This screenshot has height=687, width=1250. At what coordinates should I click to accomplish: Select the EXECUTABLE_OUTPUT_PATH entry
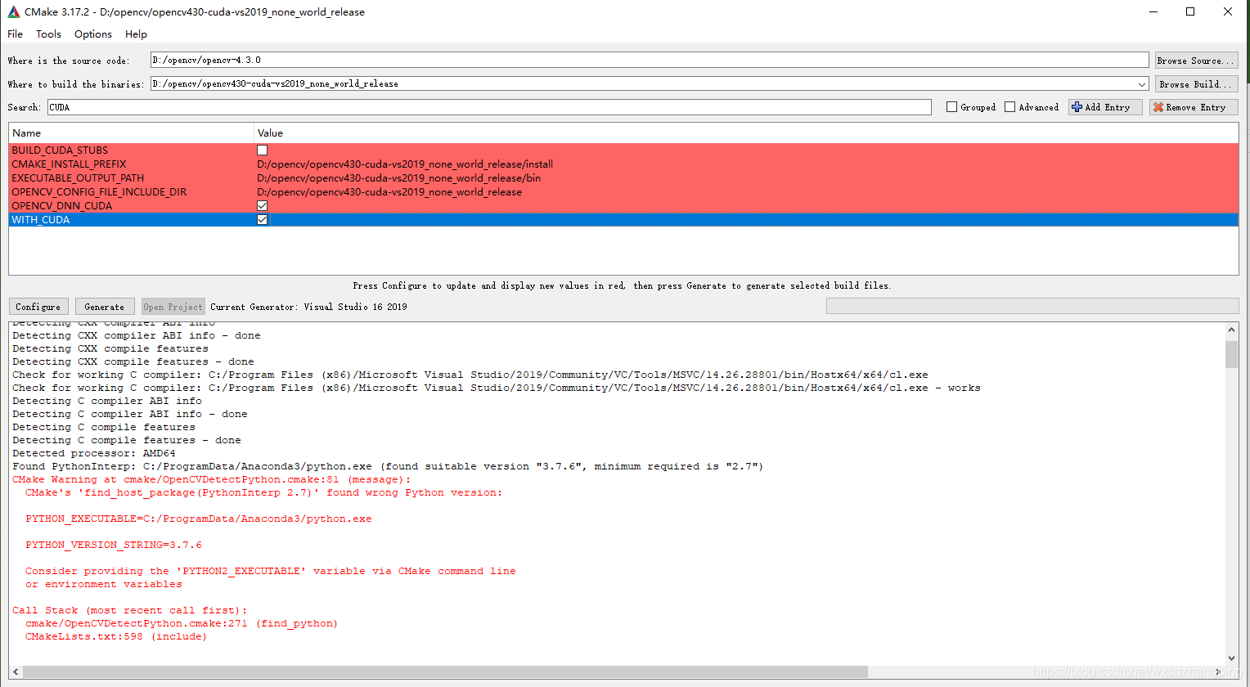click(78, 178)
